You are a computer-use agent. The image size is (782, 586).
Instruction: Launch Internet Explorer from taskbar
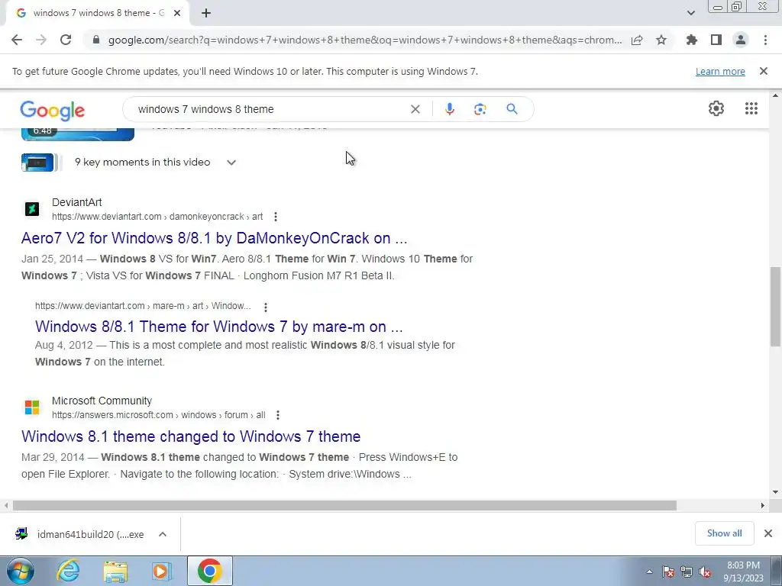click(x=68, y=571)
